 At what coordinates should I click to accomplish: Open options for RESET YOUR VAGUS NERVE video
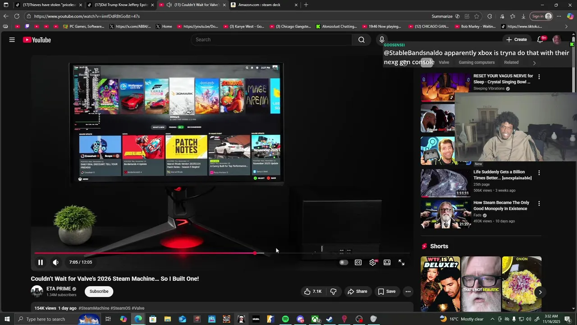pos(539,77)
